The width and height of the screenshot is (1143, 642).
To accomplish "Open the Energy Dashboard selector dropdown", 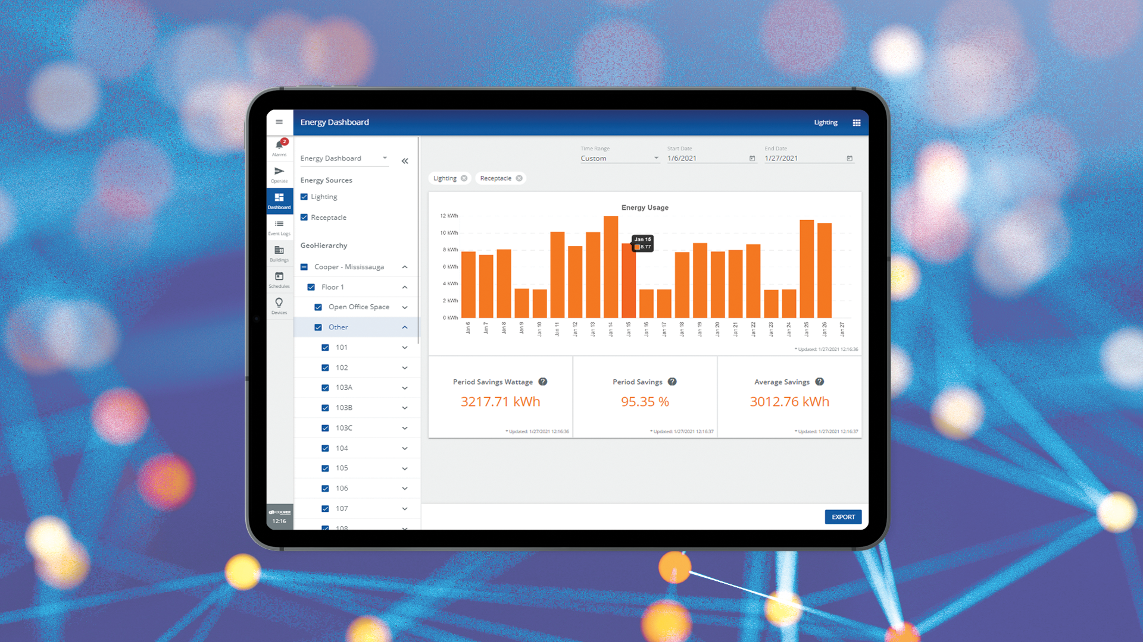I will click(343, 158).
